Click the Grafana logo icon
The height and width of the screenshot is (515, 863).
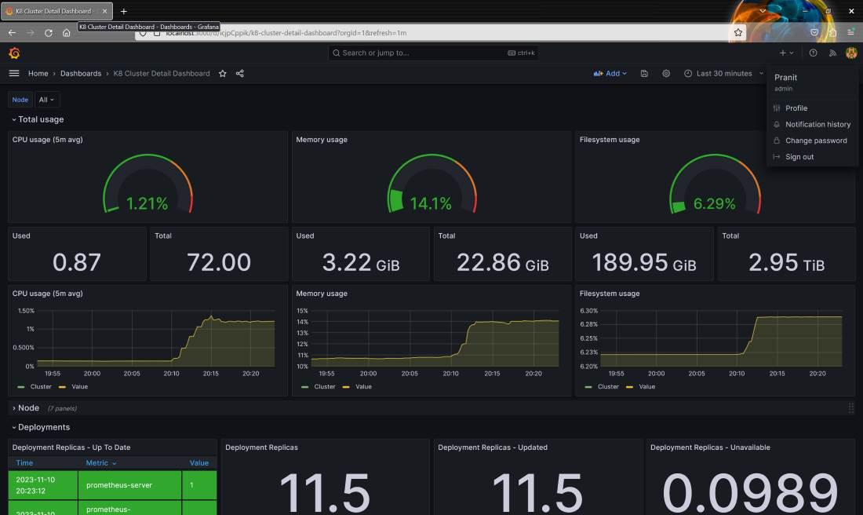pyautogui.click(x=14, y=53)
